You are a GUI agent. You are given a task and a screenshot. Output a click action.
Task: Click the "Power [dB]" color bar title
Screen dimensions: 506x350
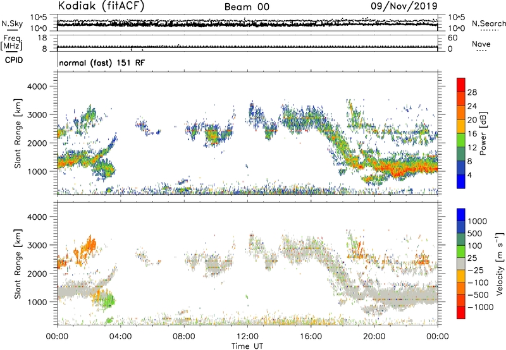click(483, 134)
